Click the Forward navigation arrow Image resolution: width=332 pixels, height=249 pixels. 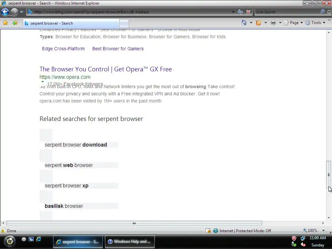click(x=14, y=12)
